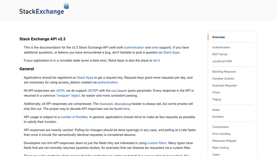Open JavaScript SDK sidebar item
The width and height of the screenshot is (277, 156).
222,61
